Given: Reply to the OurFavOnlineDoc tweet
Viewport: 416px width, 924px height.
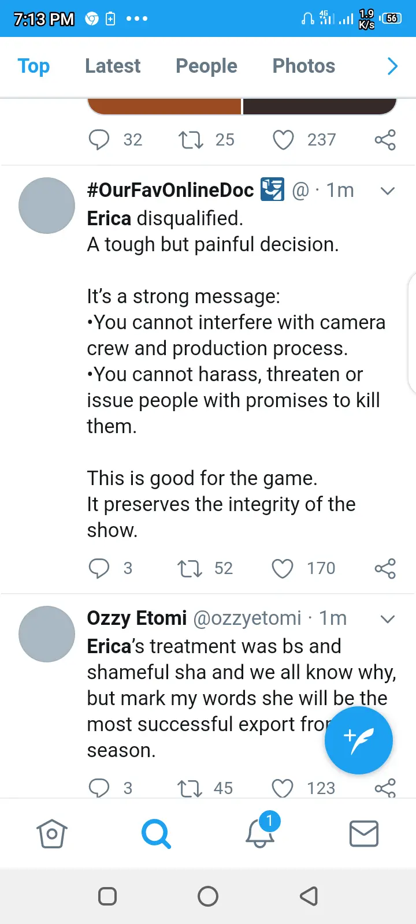Looking at the screenshot, I should 99,568.
